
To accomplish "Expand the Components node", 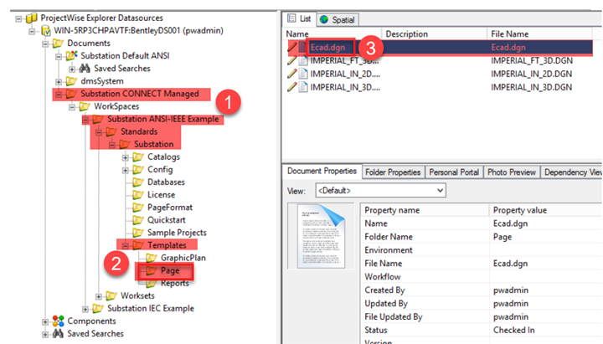I will click(45, 321).
